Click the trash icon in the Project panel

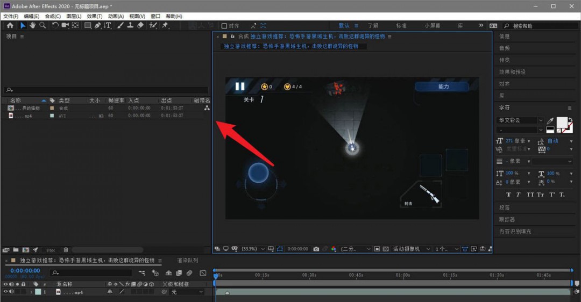pos(66,250)
